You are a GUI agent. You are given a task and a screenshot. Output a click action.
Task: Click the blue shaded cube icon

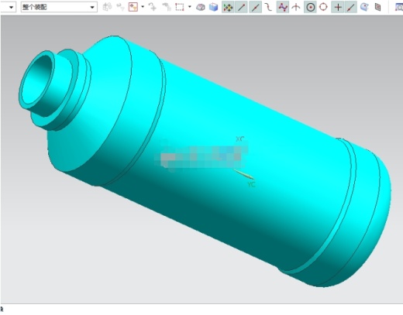coord(214,7)
